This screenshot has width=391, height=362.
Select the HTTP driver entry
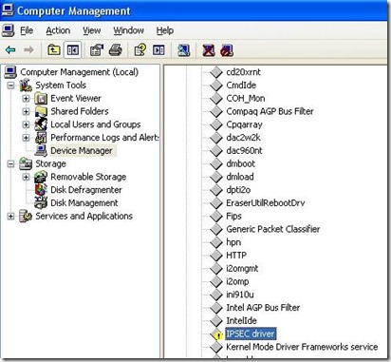[x=236, y=256]
